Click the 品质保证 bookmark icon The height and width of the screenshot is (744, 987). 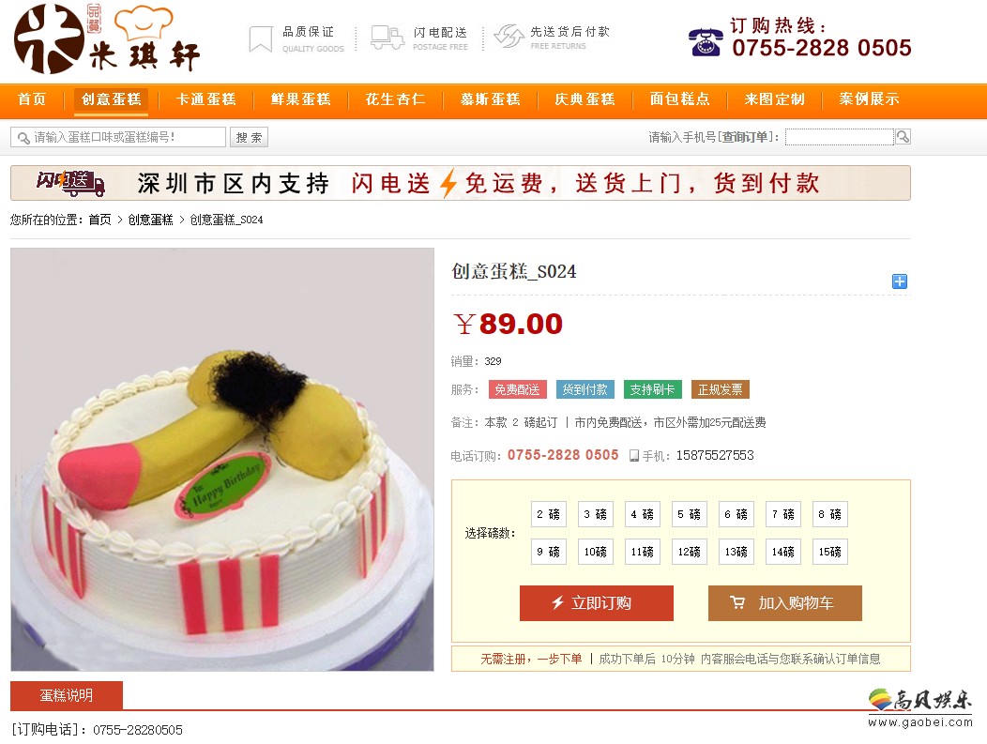click(261, 39)
